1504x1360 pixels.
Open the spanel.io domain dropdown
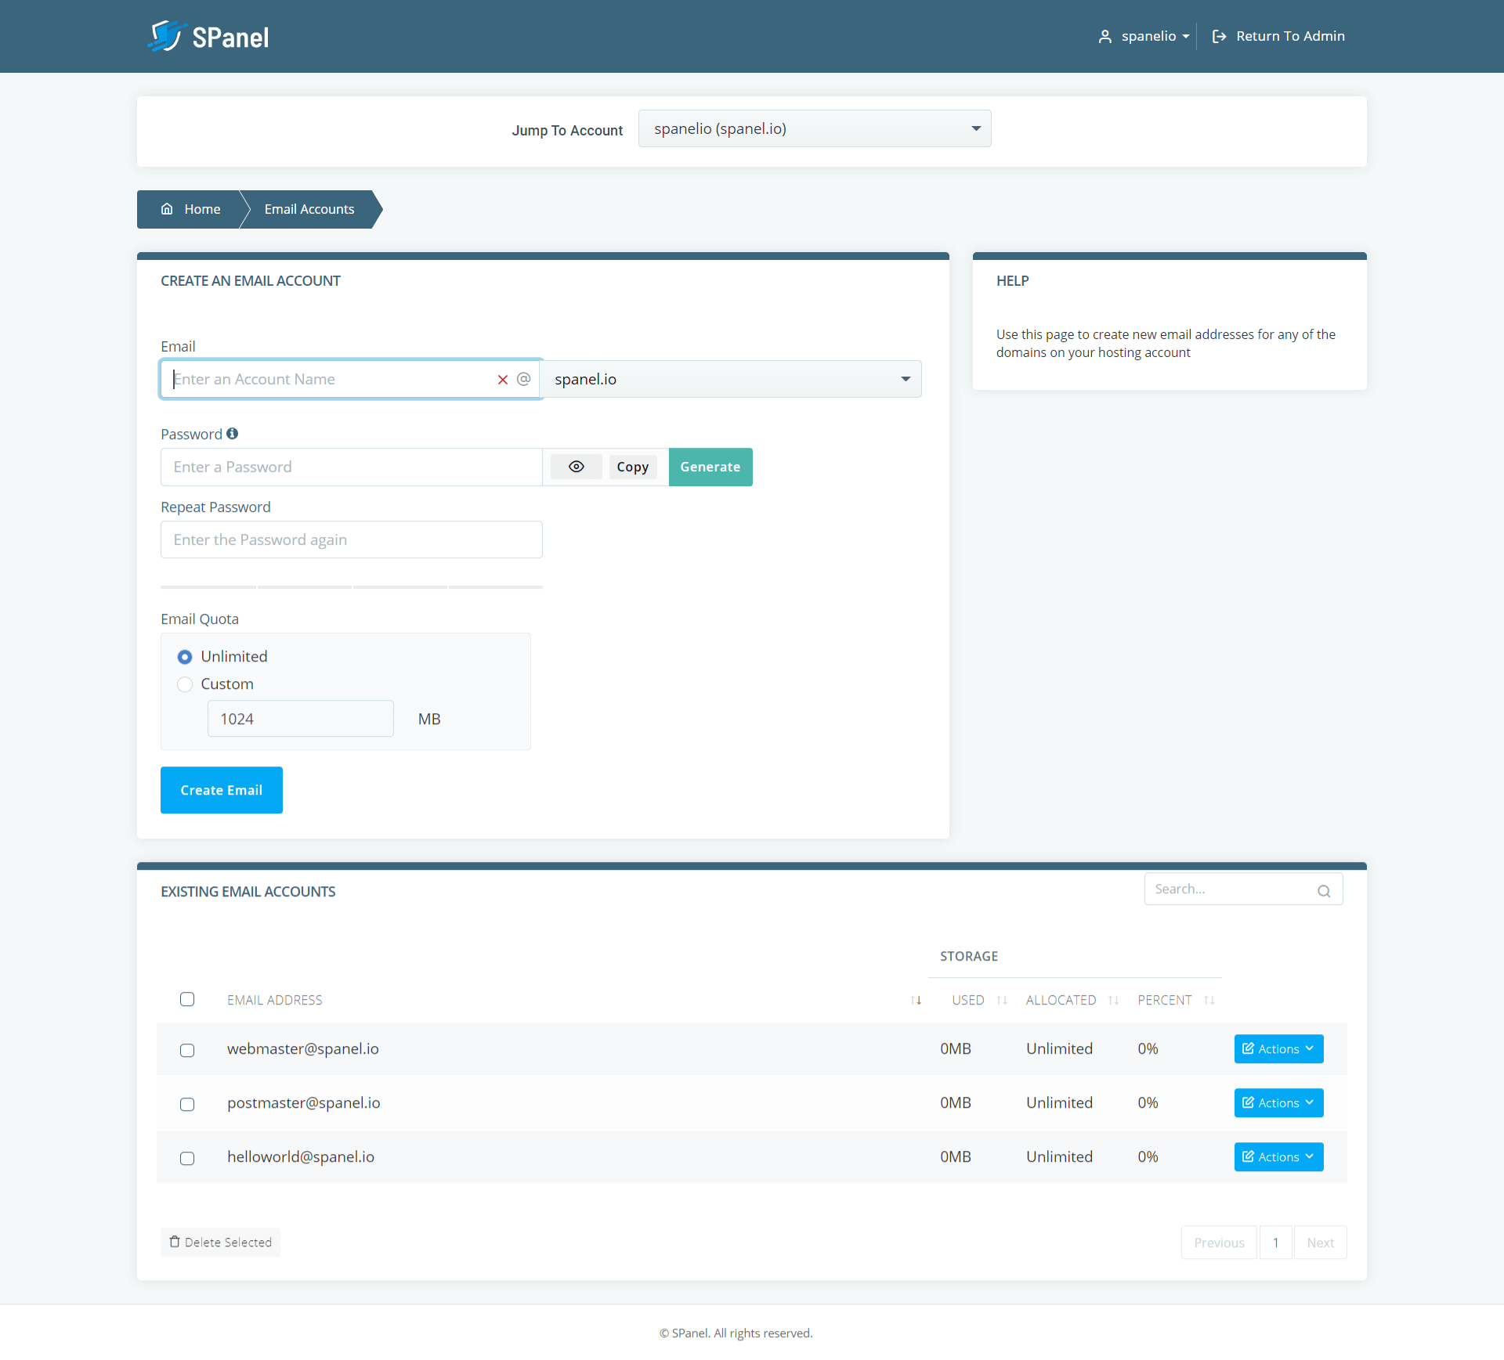[x=730, y=379]
